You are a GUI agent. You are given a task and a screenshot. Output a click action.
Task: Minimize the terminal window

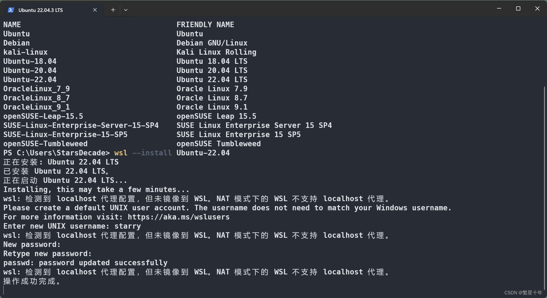coord(499,9)
